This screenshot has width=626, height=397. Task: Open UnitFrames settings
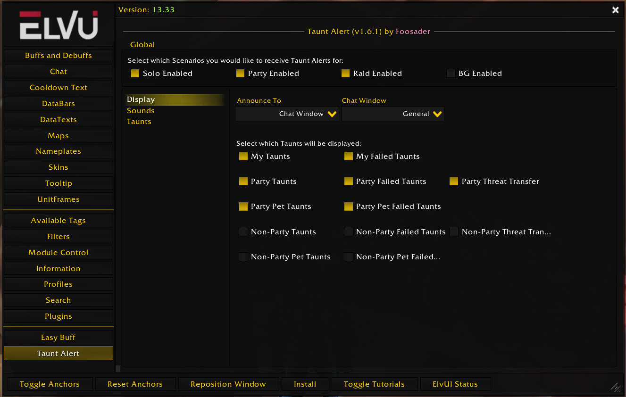pos(58,199)
